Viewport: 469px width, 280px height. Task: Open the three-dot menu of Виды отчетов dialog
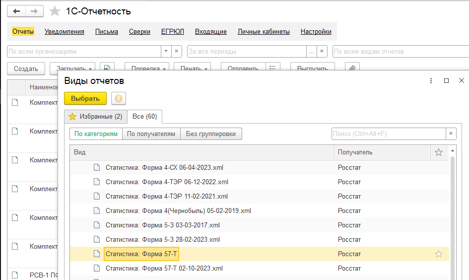pos(431,81)
